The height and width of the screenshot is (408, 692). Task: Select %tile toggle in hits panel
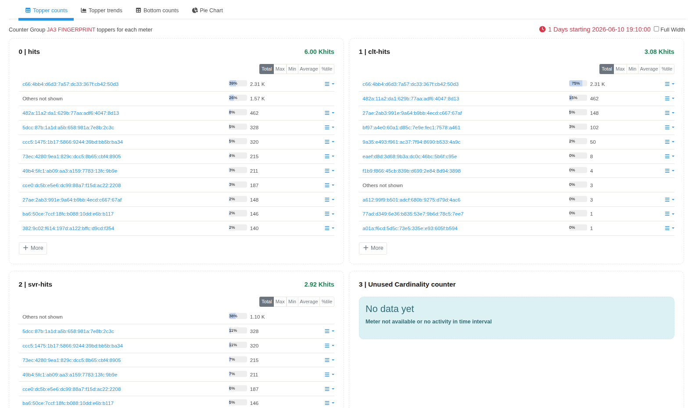tap(327, 69)
